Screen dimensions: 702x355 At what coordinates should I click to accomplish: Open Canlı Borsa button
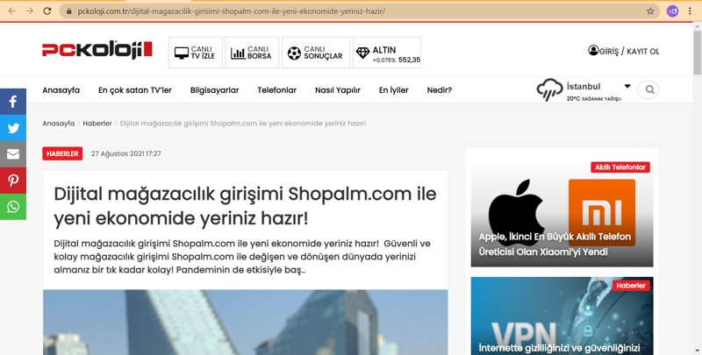pyautogui.click(x=252, y=53)
